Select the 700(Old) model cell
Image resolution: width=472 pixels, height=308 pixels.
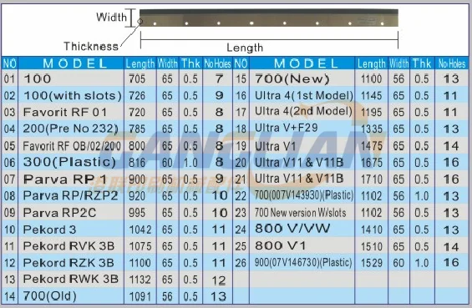click(x=50, y=296)
